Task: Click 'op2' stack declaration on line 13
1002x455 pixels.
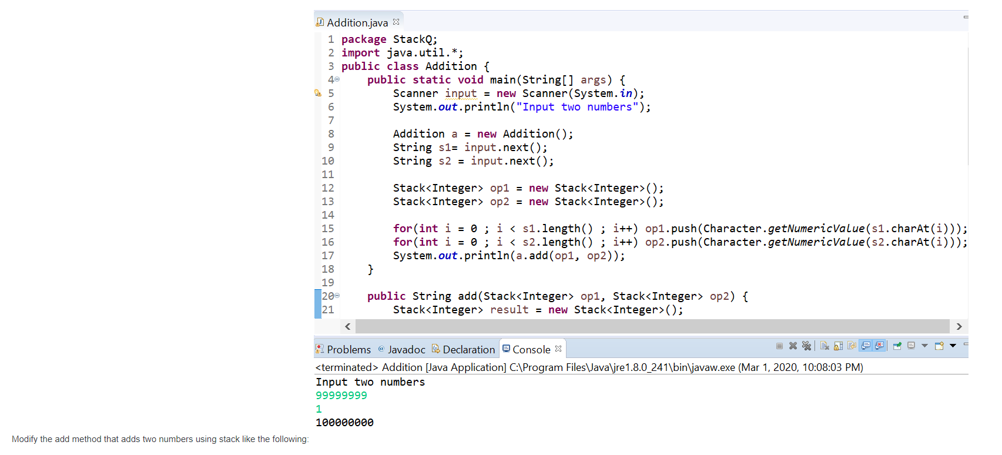Action: click(x=500, y=202)
